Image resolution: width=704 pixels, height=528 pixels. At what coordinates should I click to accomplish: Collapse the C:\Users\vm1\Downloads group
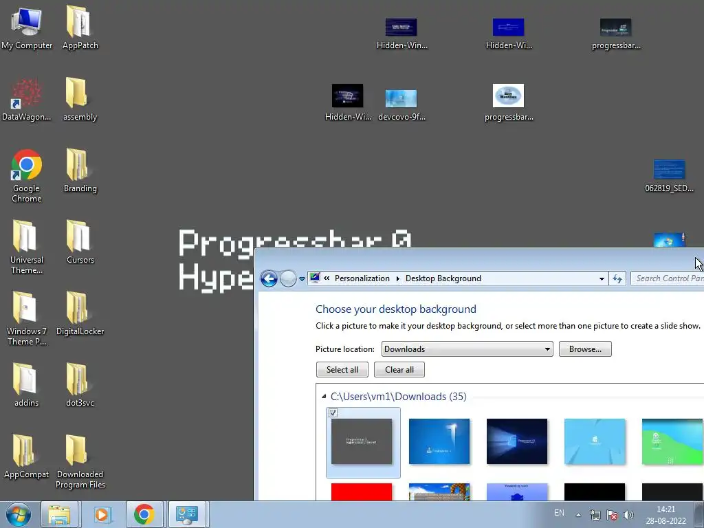(324, 396)
